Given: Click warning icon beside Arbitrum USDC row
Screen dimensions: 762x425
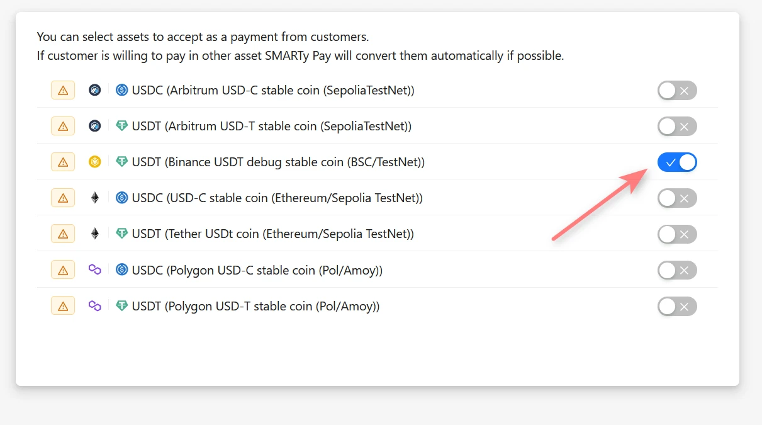Looking at the screenshot, I should [x=63, y=90].
